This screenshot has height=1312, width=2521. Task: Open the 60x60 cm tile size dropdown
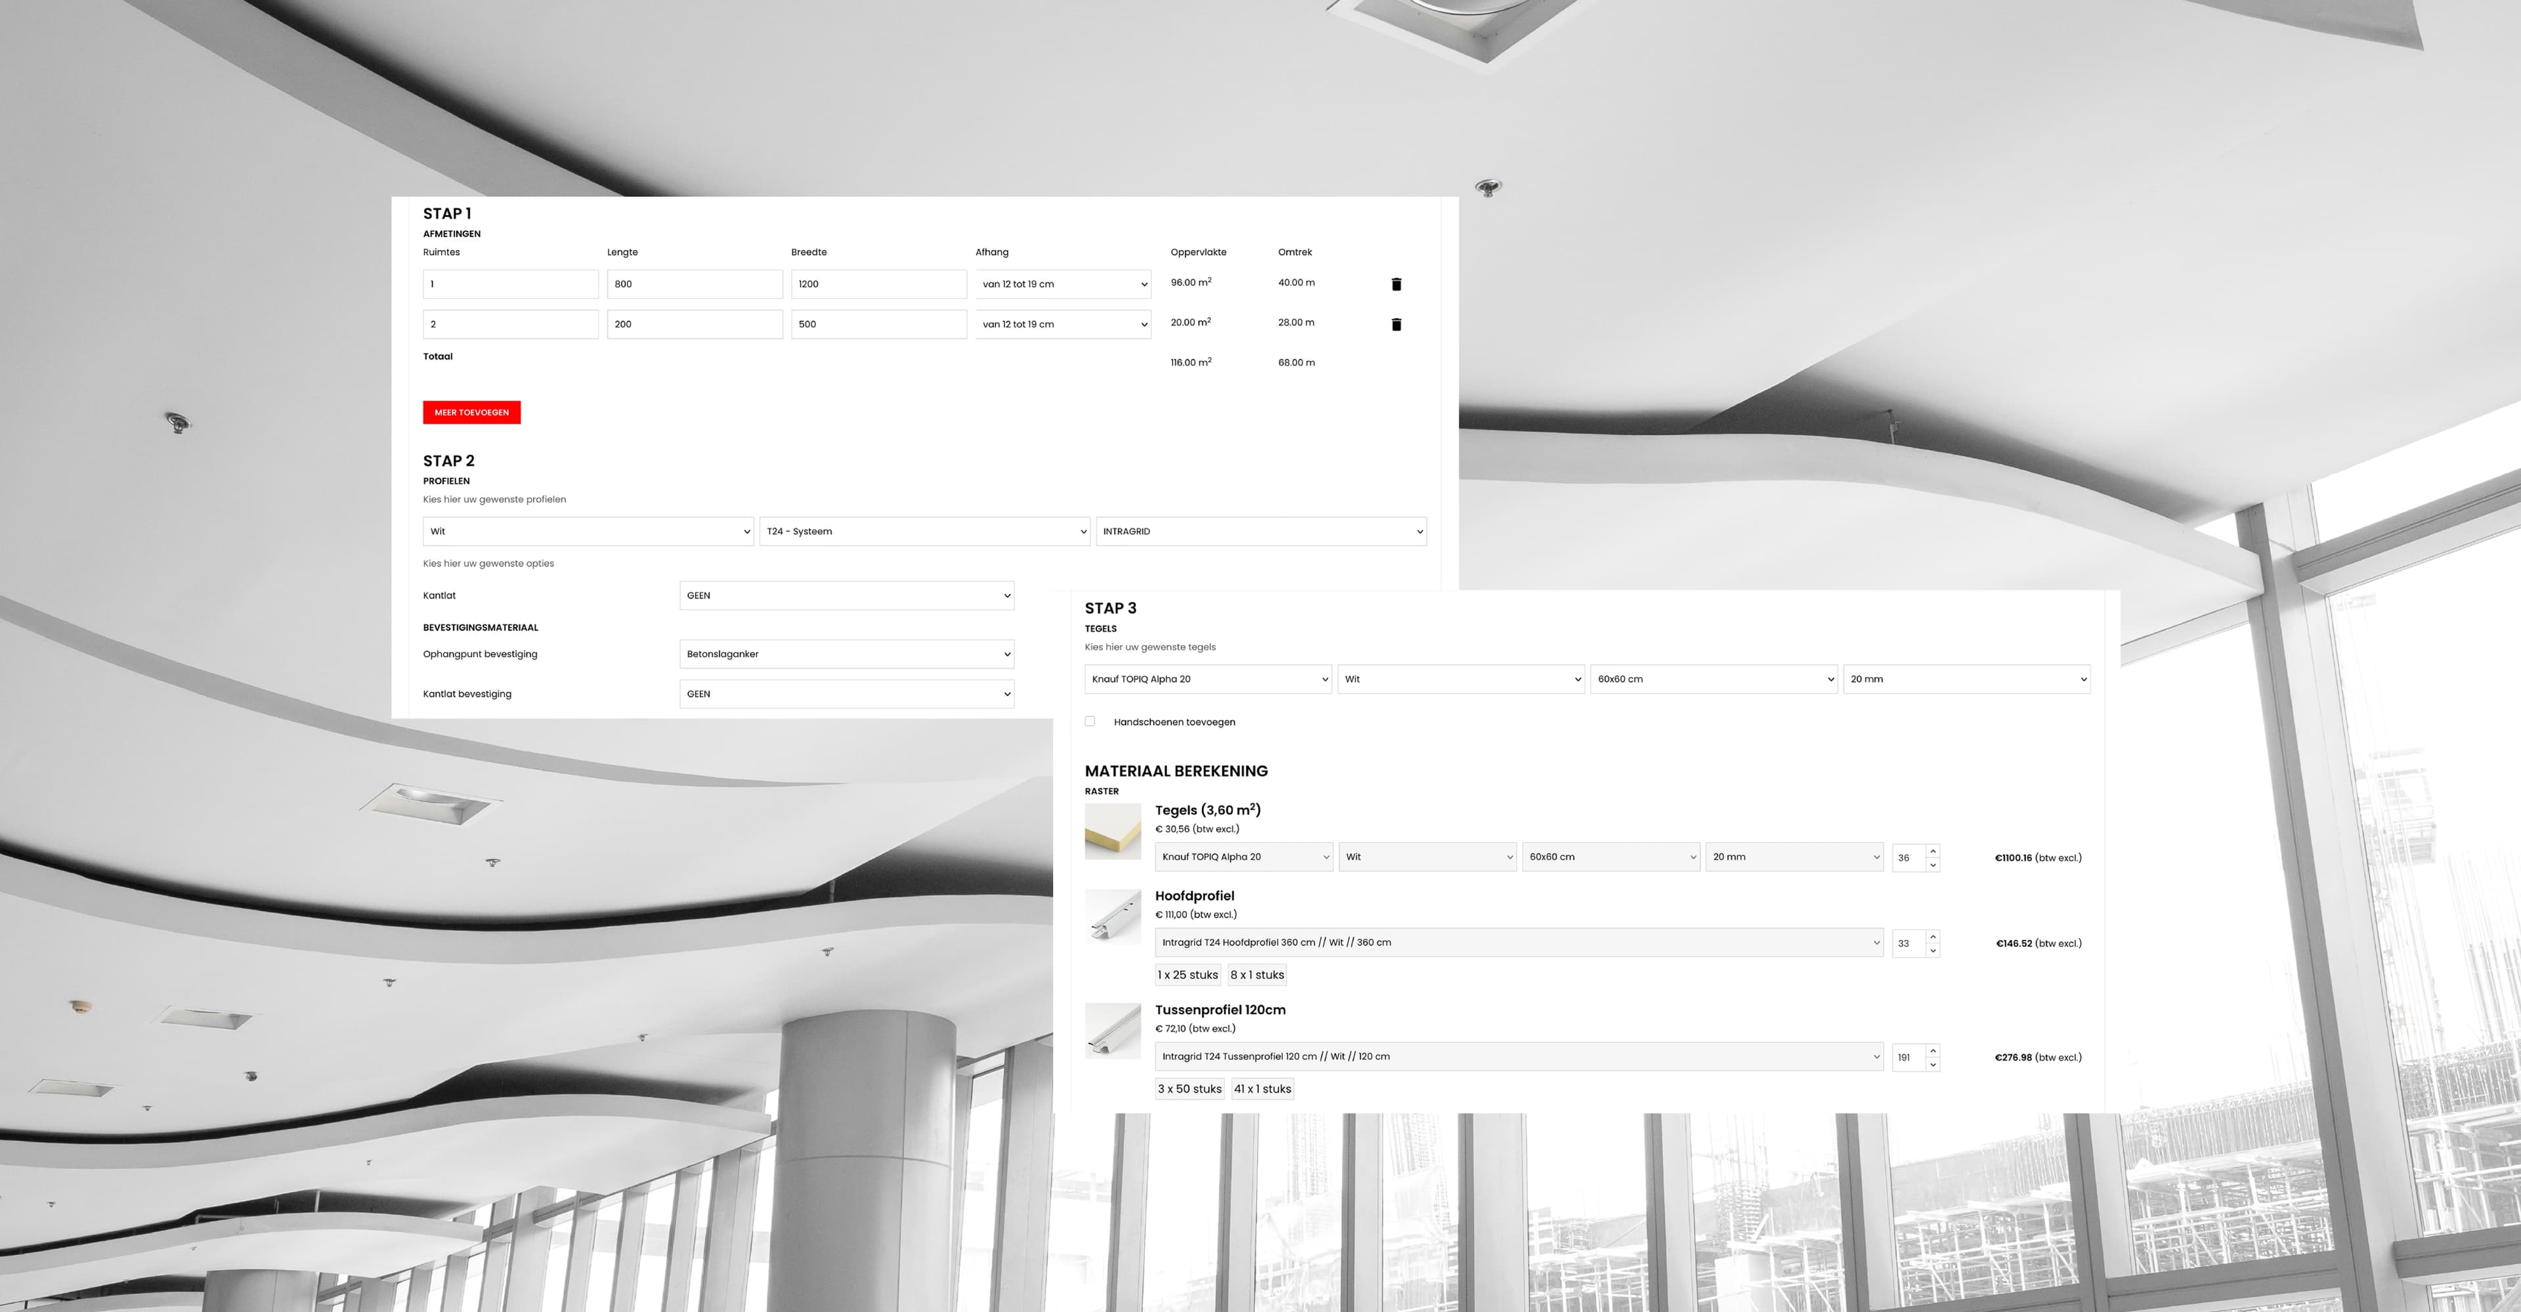click(x=1713, y=679)
